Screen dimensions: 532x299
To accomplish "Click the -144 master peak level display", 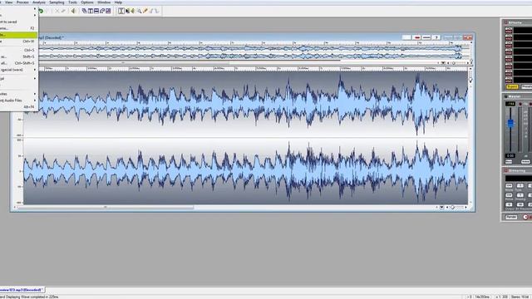I will (510, 104).
